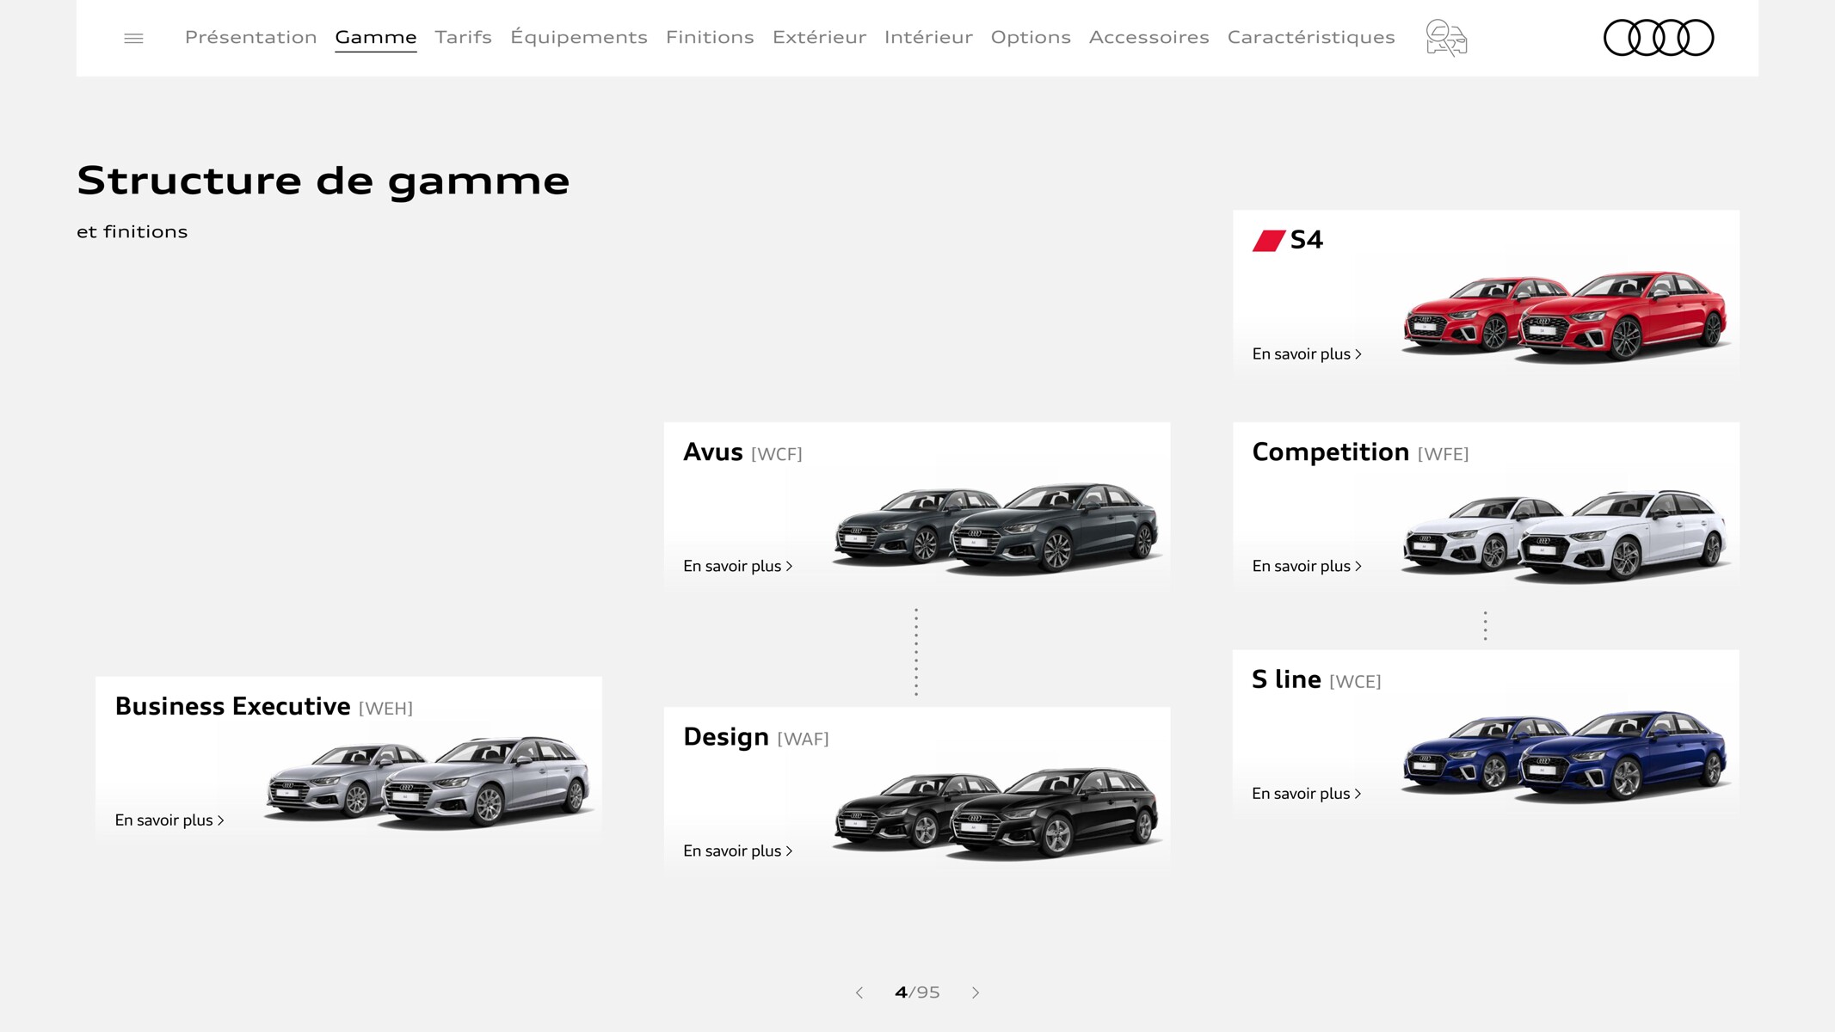Go to Intérieur tab

click(x=928, y=37)
